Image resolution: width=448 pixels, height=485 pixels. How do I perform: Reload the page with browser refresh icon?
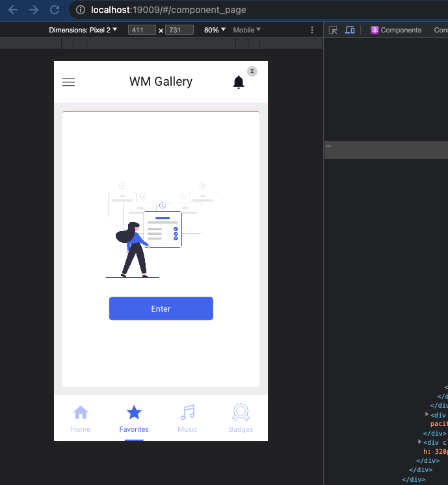[55, 10]
